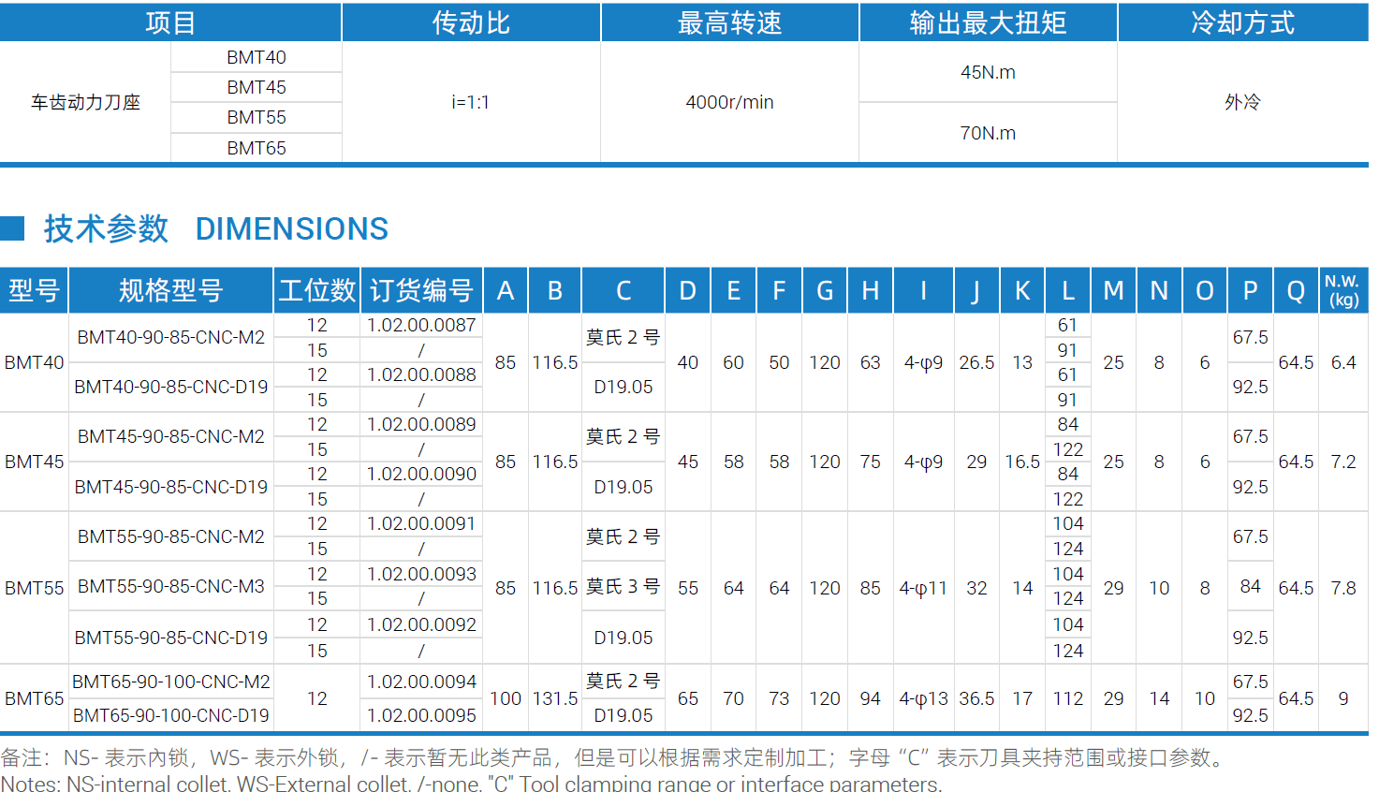1379x792 pixels.
Task: Click the 工位数 column header
Action: coord(317,290)
